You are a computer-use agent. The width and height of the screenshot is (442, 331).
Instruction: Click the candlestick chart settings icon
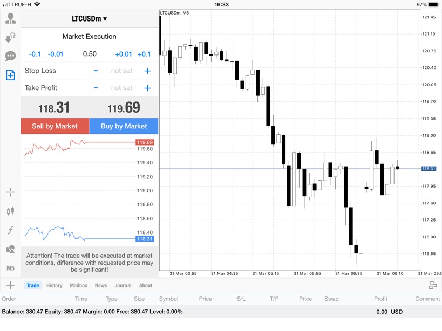click(10, 211)
